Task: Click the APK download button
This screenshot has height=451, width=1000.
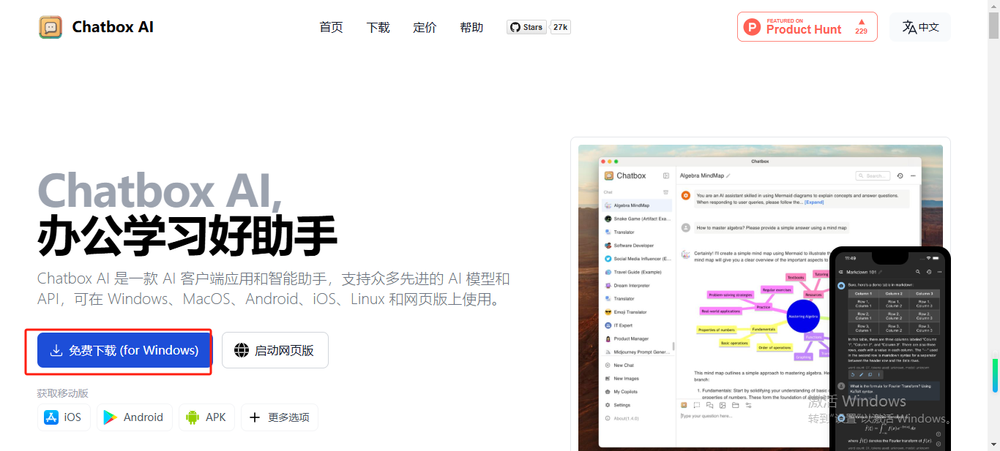Action: (206, 417)
